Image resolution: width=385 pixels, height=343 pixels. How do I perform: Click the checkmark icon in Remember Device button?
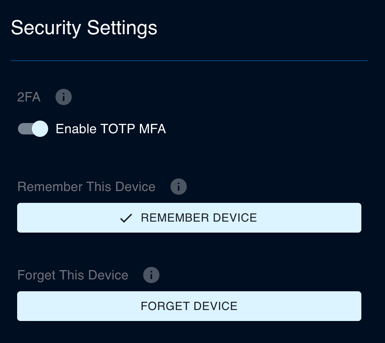pyautogui.click(x=126, y=218)
